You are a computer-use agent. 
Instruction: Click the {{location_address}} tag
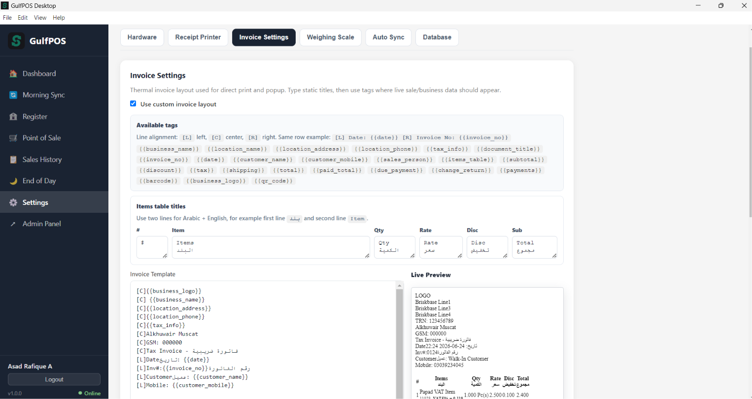tap(310, 149)
